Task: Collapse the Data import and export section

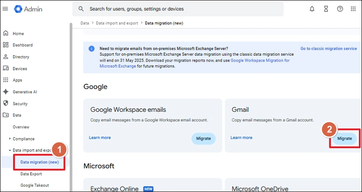Action: (10, 150)
